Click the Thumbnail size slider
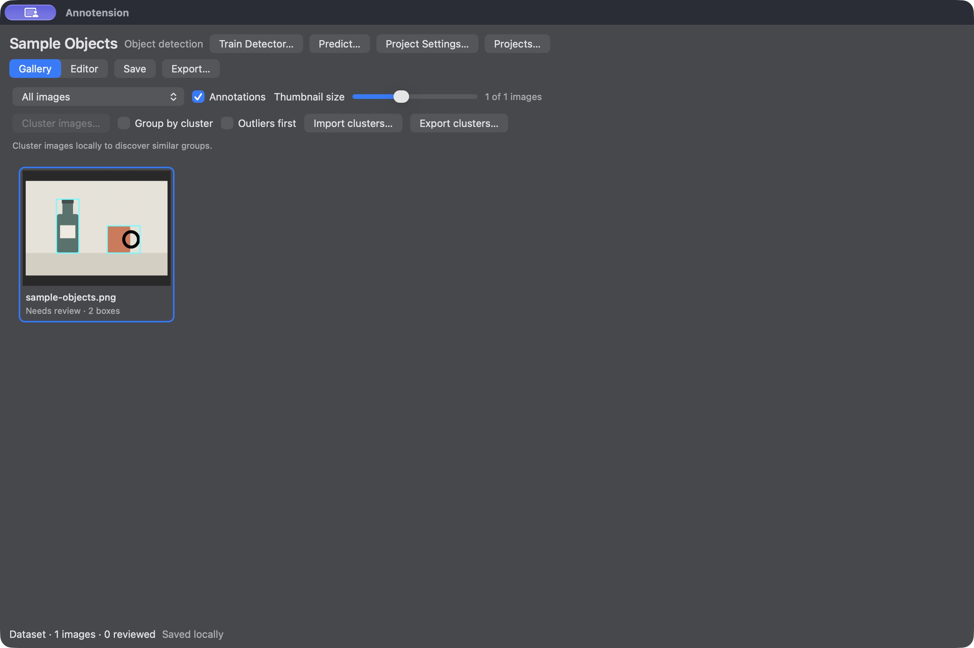Image resolution: width=974 pixels, height=648 pixels. tap(414, 97)
